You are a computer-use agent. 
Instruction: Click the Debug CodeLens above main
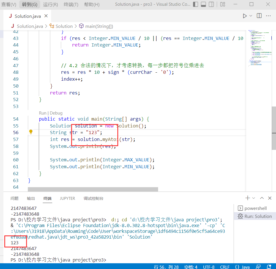[56, 113]
